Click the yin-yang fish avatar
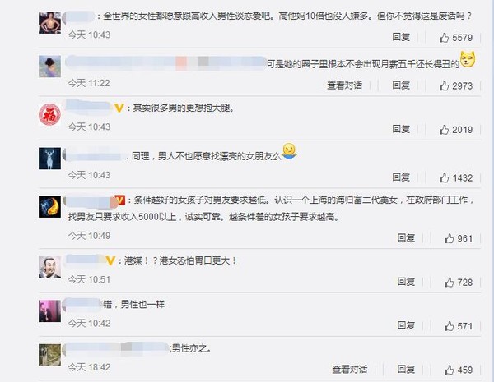 tap(49, 206)
